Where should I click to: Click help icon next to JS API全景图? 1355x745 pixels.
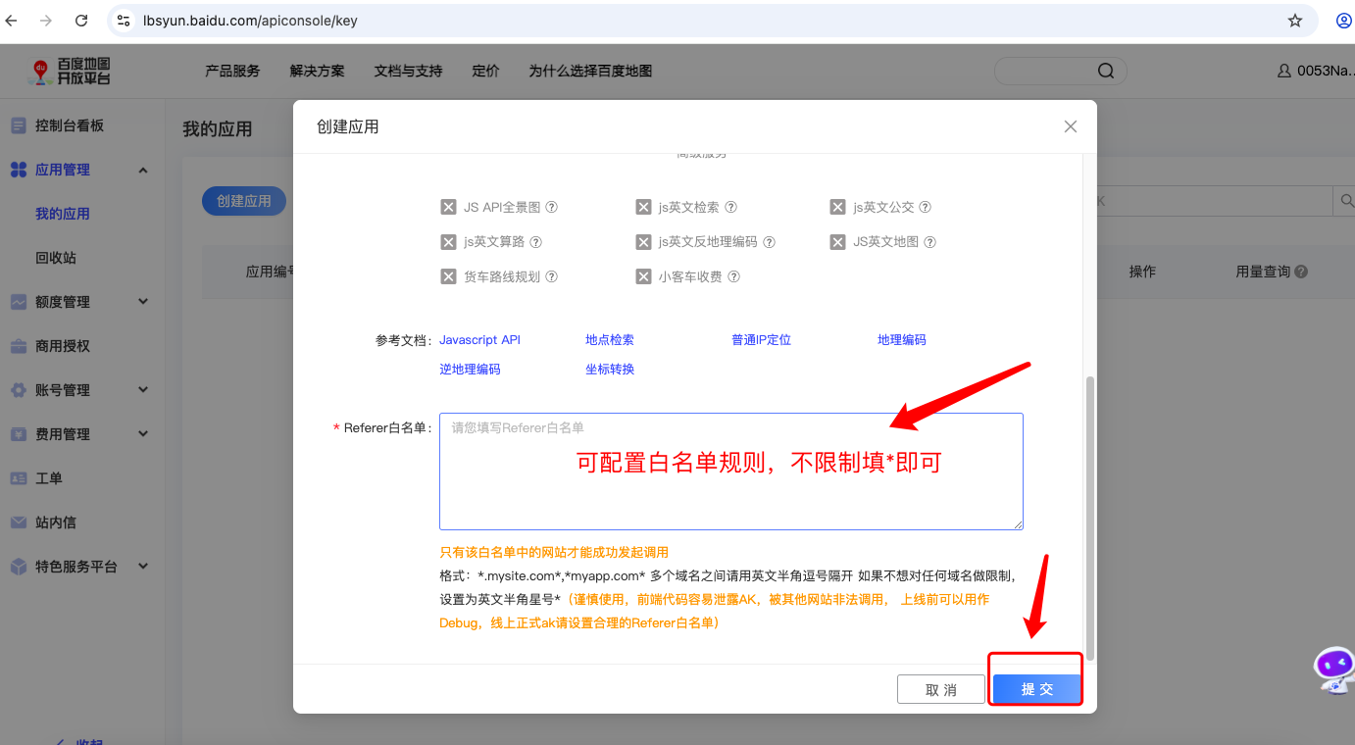click(x=551, y=207)
